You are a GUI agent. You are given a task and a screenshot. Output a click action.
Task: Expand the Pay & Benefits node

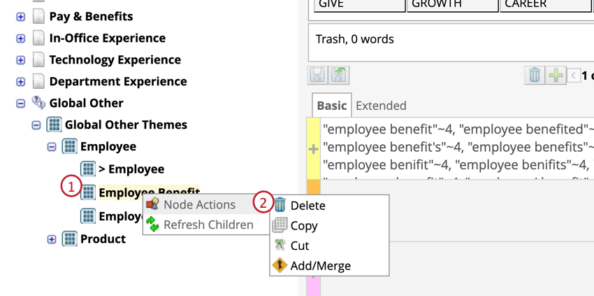pyautogui.click(x=20, y=17)
